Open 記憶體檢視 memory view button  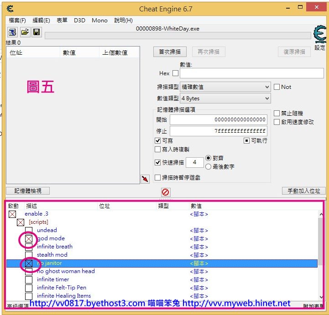[x=28, y=191]
